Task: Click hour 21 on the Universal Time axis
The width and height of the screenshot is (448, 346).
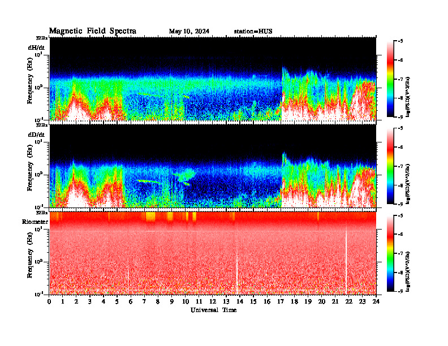Action: coord(335,301)
